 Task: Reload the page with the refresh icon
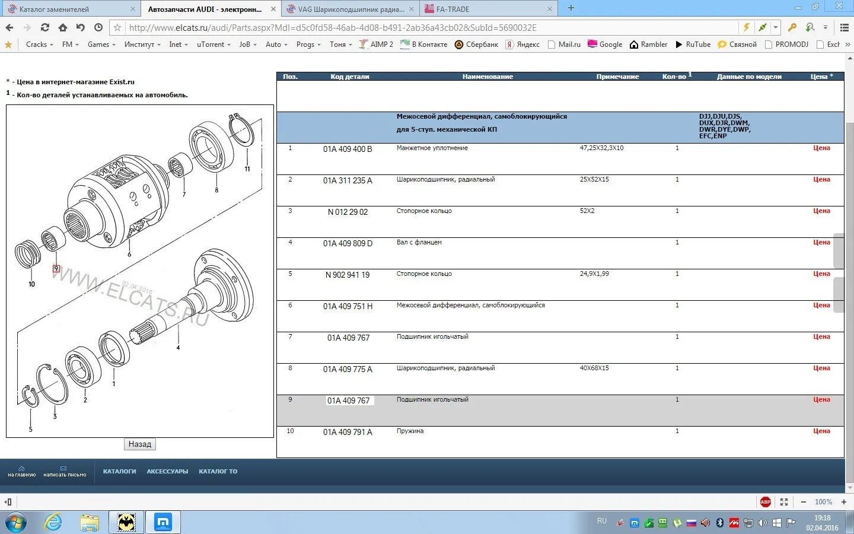(x=45, y=27)
